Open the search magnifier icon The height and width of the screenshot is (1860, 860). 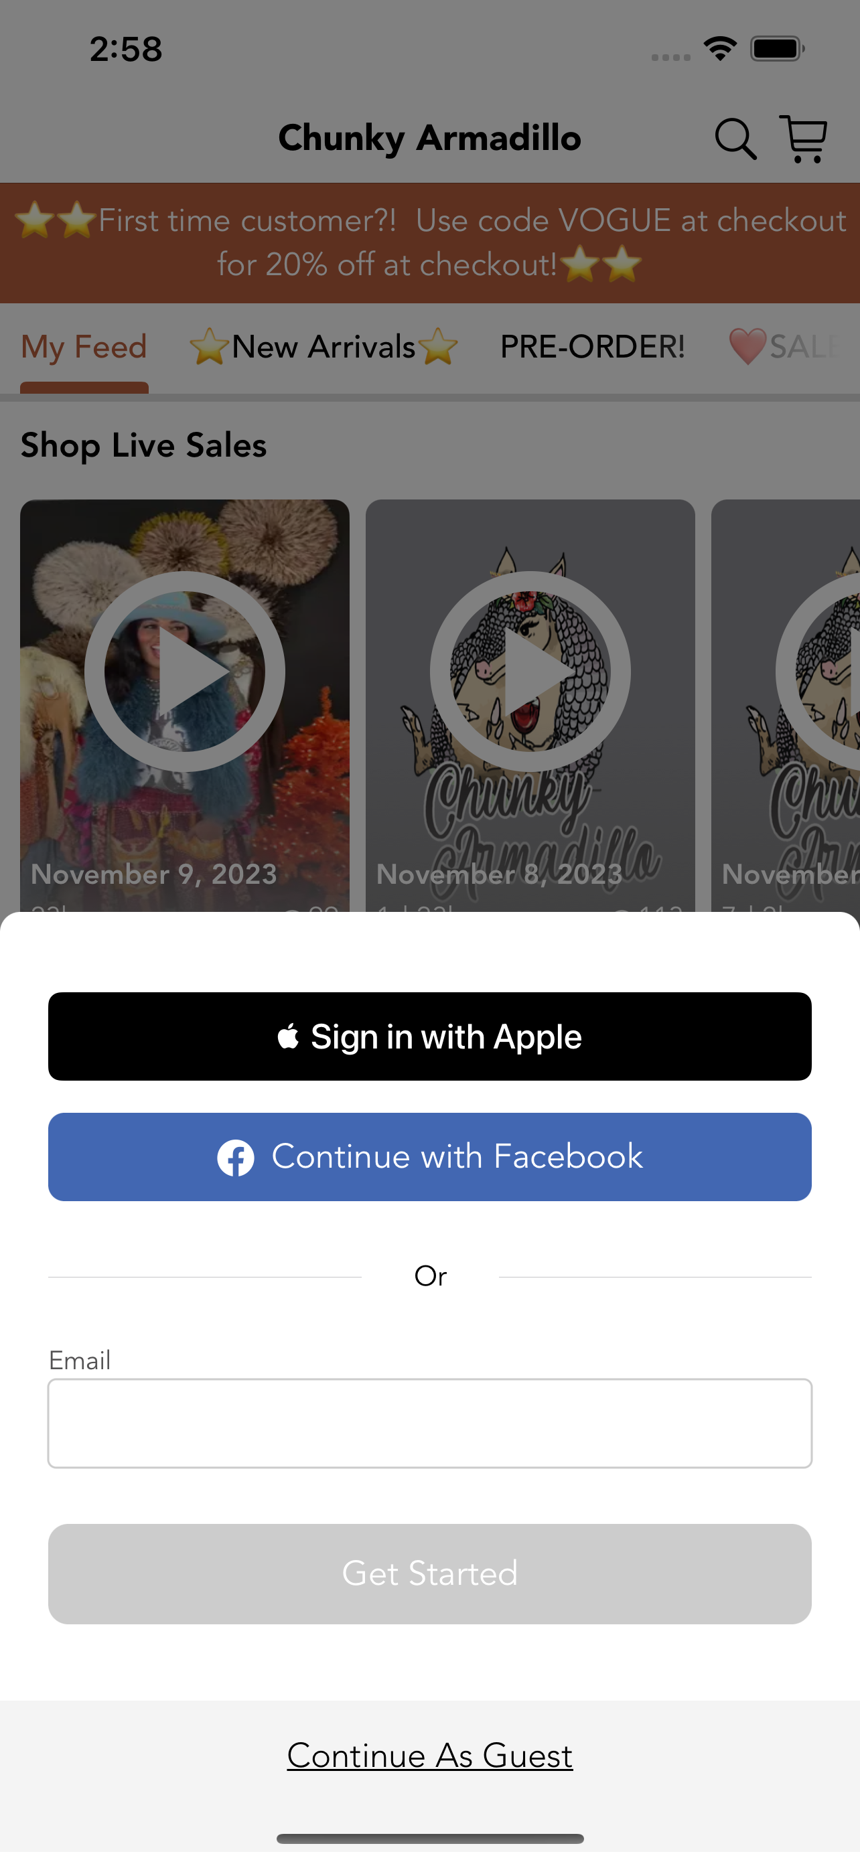735,138
